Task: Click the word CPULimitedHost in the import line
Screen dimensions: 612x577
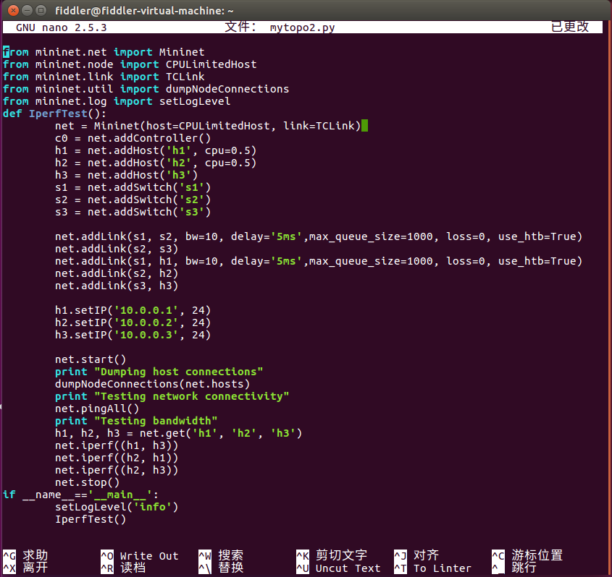Action: point(211,64)
